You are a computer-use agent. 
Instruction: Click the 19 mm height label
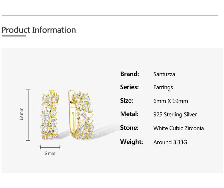tap(21, 114)
